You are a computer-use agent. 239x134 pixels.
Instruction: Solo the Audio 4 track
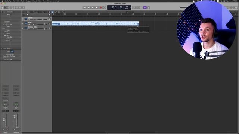coord(31,24)
